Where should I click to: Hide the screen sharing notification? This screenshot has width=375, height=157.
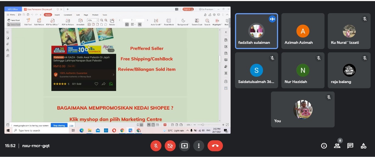[71, 125]
